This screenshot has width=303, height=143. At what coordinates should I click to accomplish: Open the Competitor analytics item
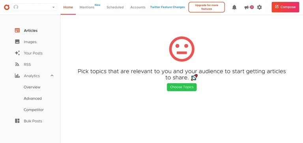[34, 110]
